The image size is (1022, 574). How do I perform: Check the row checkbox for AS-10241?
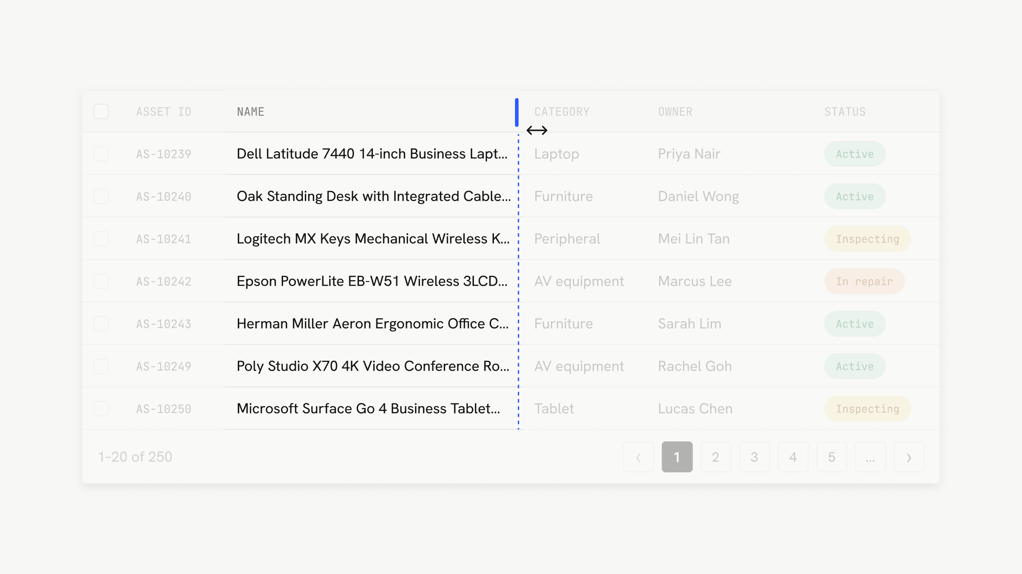(101, 239)
